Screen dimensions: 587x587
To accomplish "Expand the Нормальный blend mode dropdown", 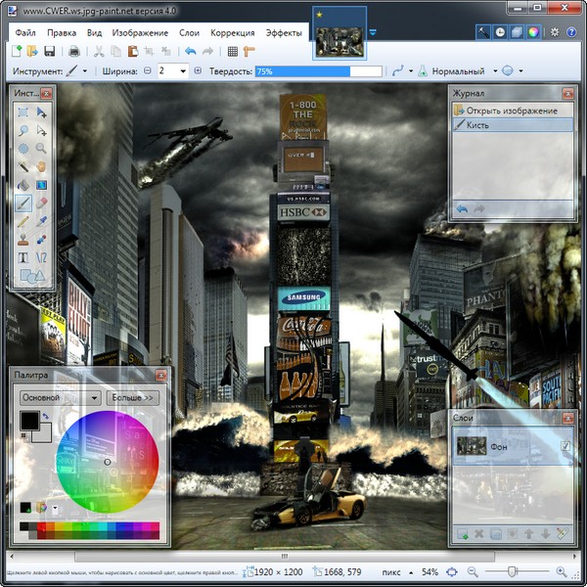I will click(458, 71).
